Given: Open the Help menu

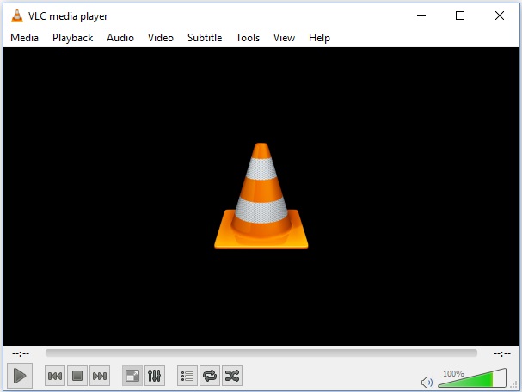Looking at the screenshot, I should tap(319, 38).
